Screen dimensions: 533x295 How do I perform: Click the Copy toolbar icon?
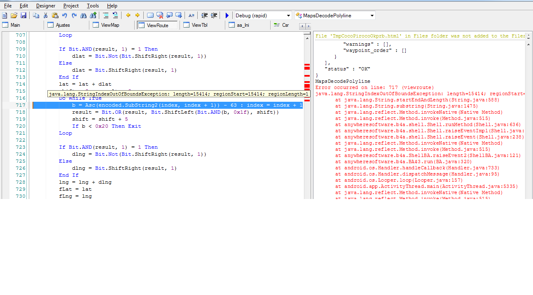click(36, 15)
